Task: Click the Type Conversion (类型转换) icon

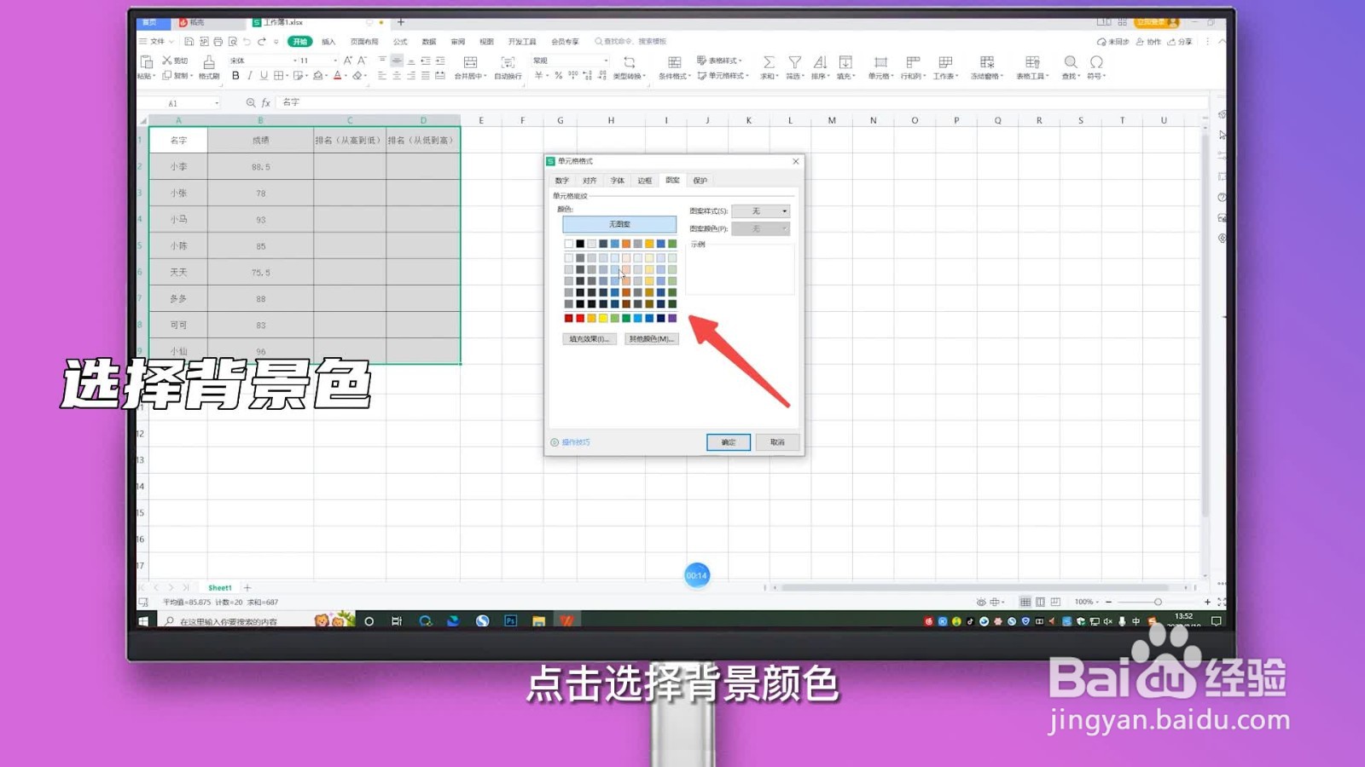Action: click(630, 62)
